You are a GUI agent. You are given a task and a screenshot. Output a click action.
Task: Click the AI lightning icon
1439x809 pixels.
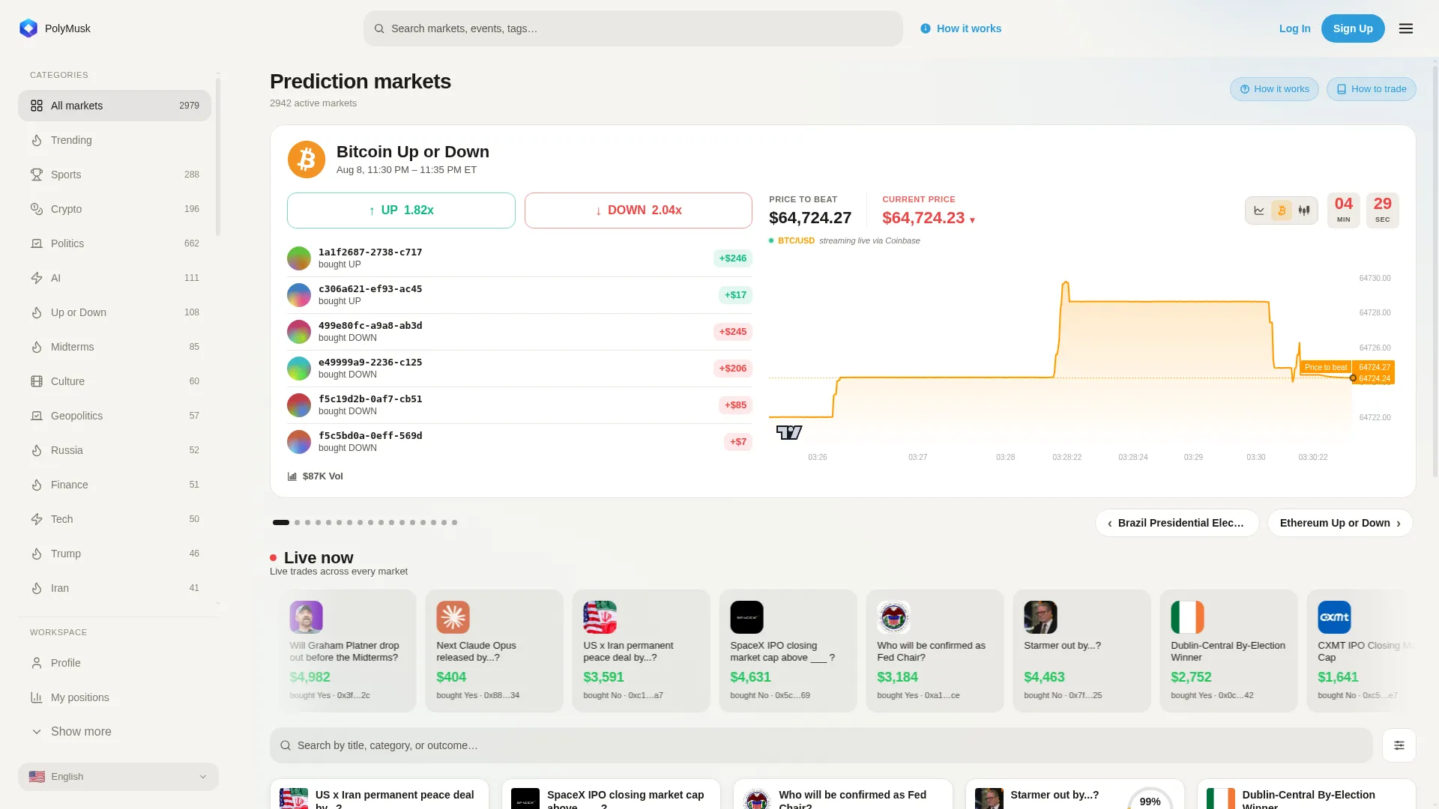pos(37,278)
